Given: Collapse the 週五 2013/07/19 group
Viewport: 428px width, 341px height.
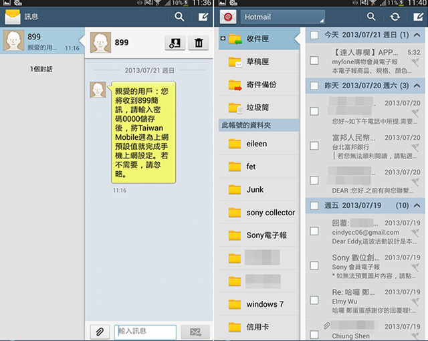Looking at the screenshot, I should tap(417, 205).
